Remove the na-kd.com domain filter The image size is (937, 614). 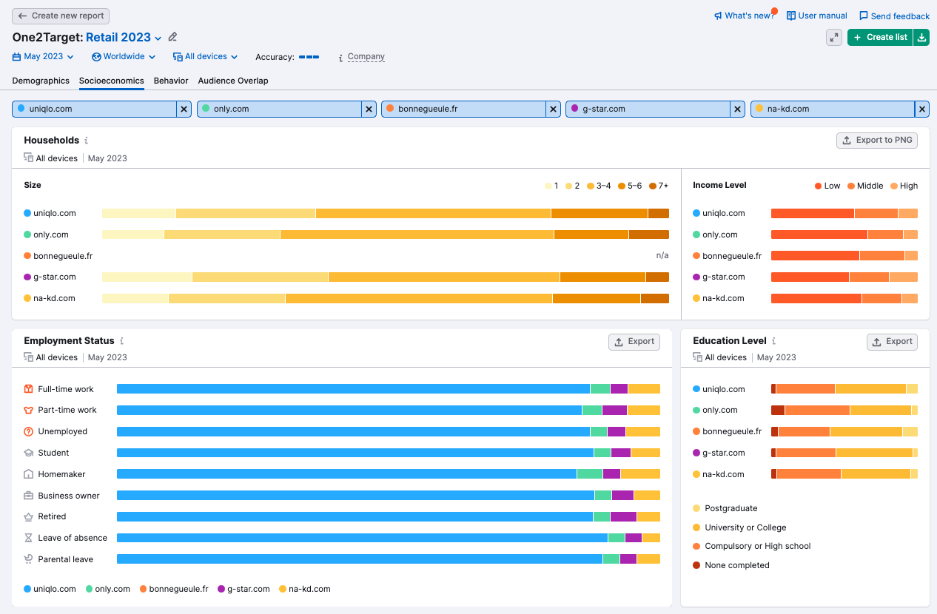click(922, 109)
